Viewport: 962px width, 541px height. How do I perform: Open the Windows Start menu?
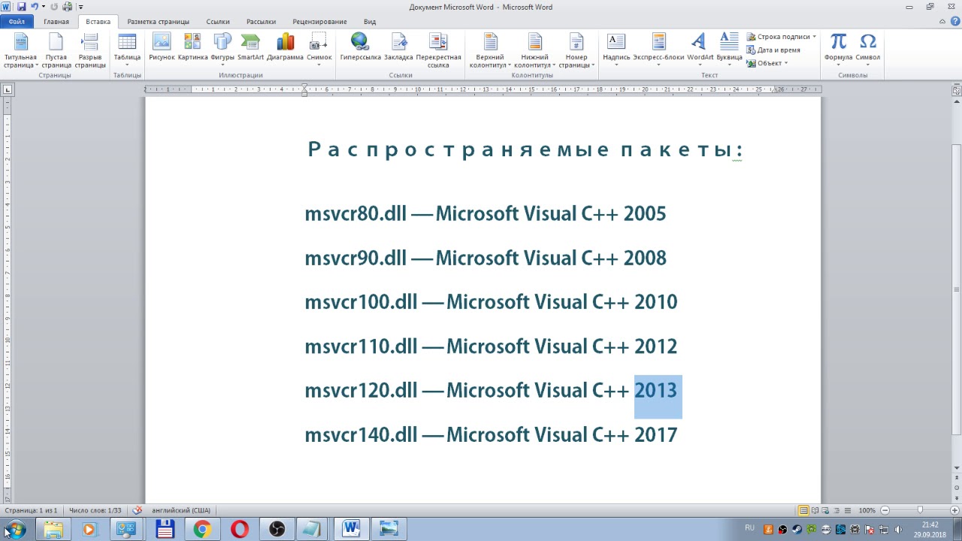pos(14,529)
